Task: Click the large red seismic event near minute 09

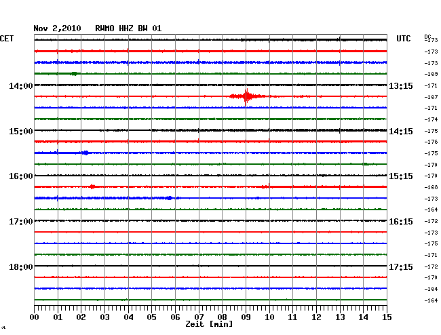Action: point(247,97)
